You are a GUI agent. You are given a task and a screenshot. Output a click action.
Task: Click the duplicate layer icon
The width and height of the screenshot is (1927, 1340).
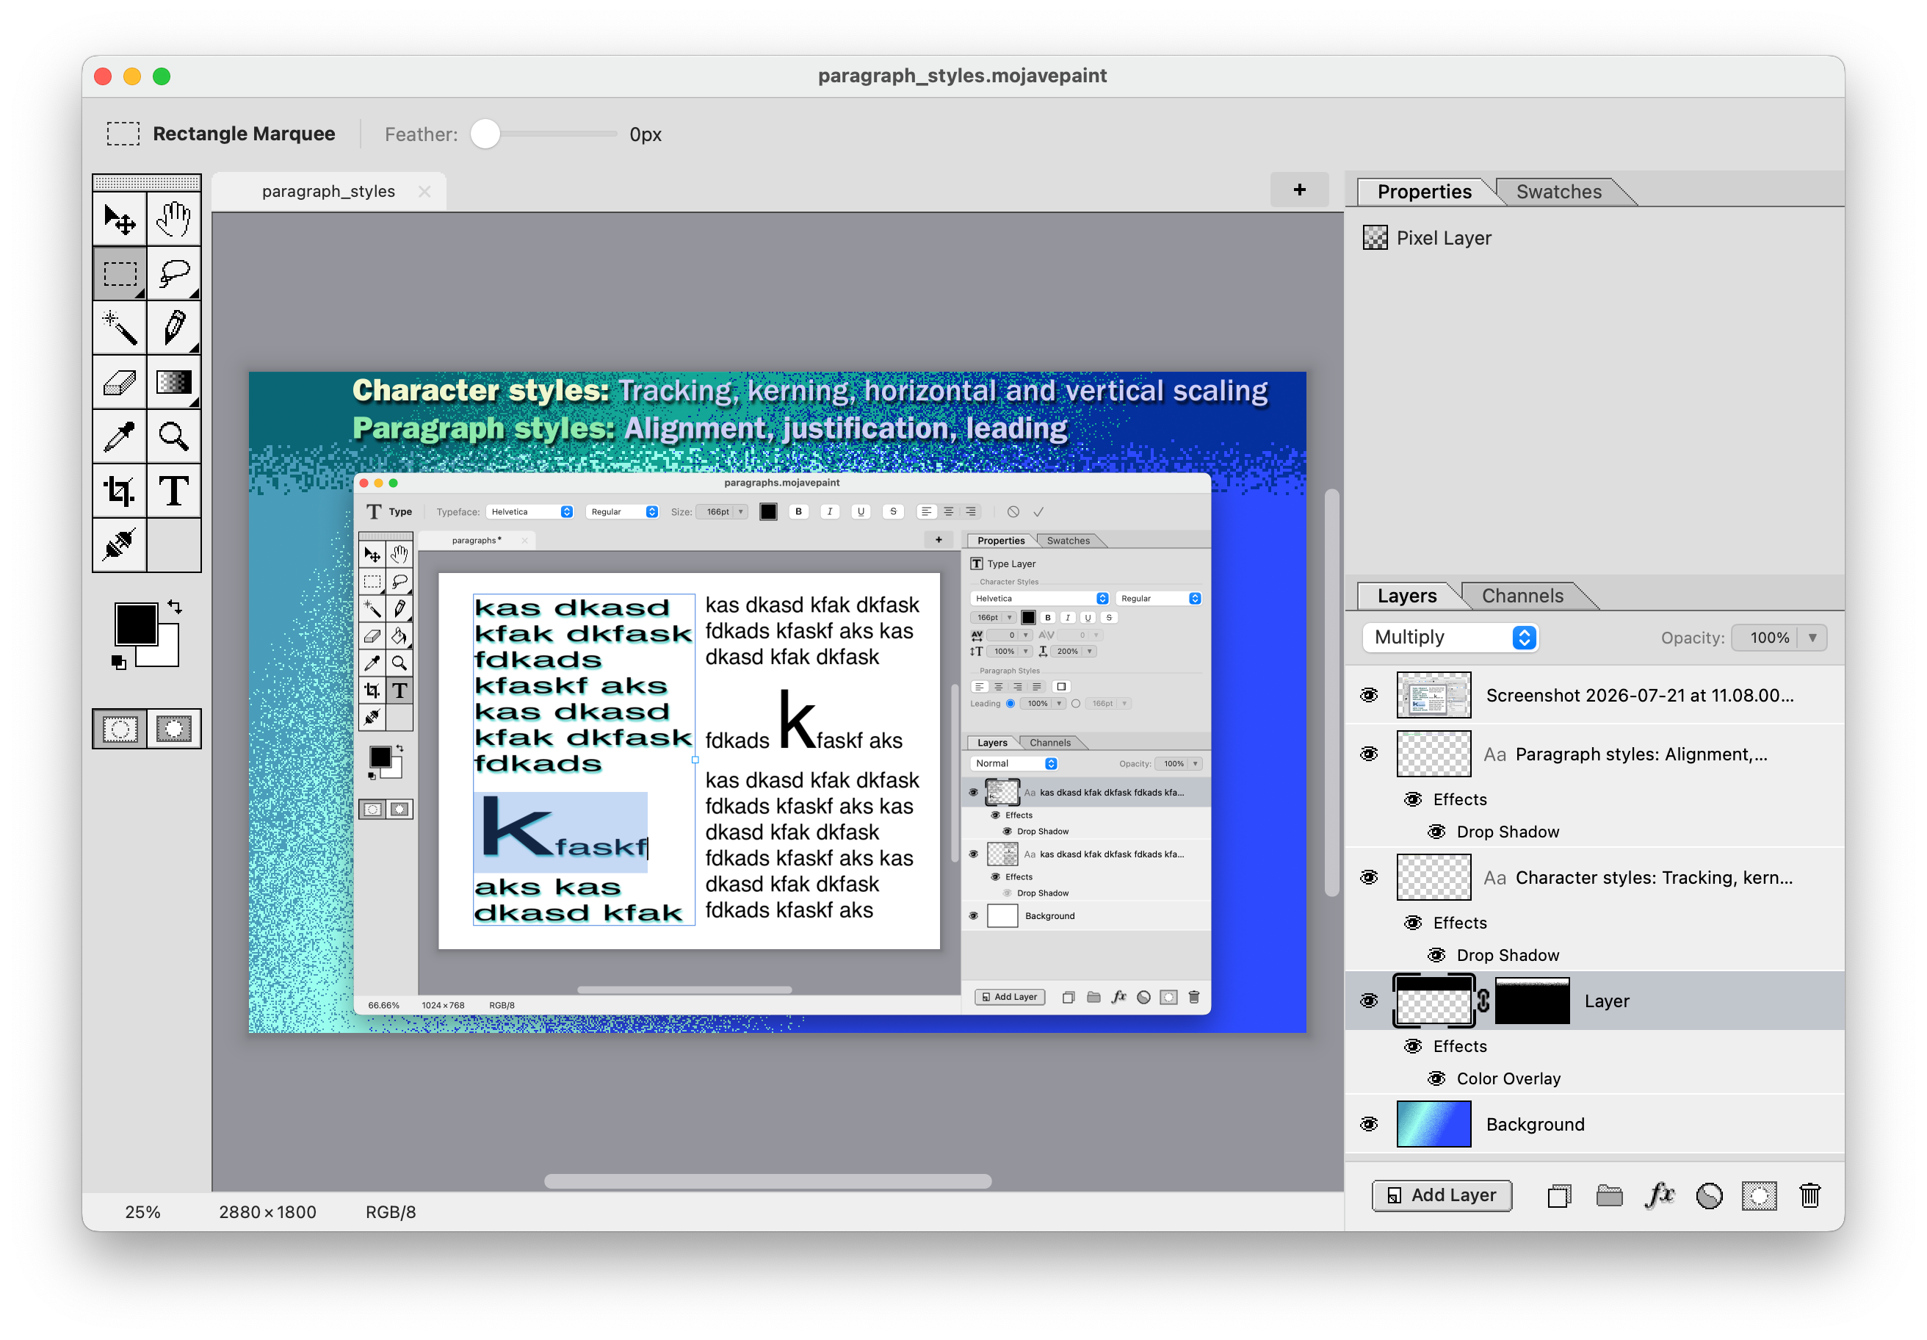pos(1558,1195)
